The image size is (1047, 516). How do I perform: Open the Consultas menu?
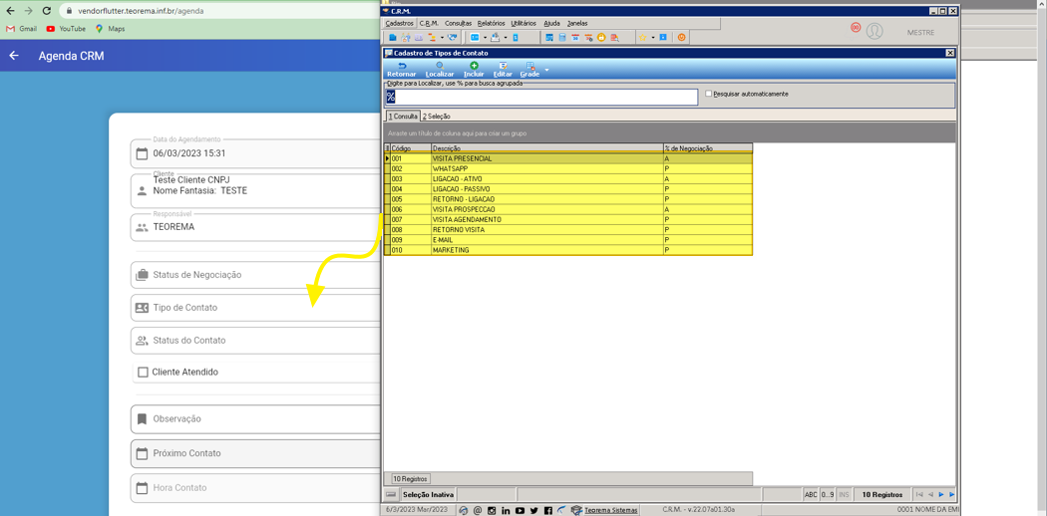point(458,23)
